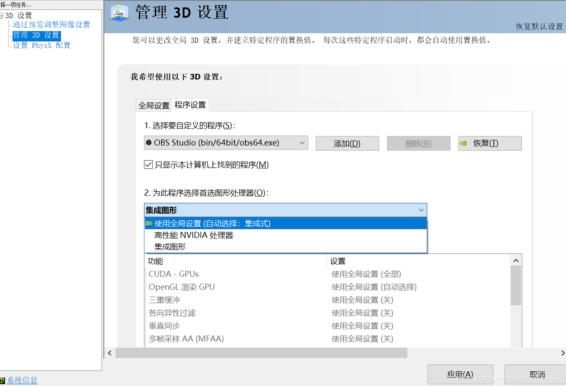Click the 删除(R) button
The image size is (566, 386).
pyautogui.click(x=419, y=143)
